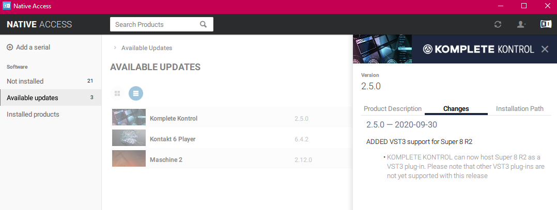This screenshot has width=557, height=210.
Task: Select the Komplete Kontrol thumbnail
Action: (x=129, y=118)
